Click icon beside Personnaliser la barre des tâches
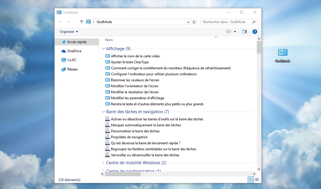321x189 pixels. (107, 131)
